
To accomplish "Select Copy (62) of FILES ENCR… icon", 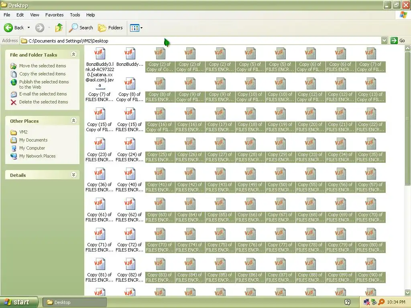I will 130,204.
